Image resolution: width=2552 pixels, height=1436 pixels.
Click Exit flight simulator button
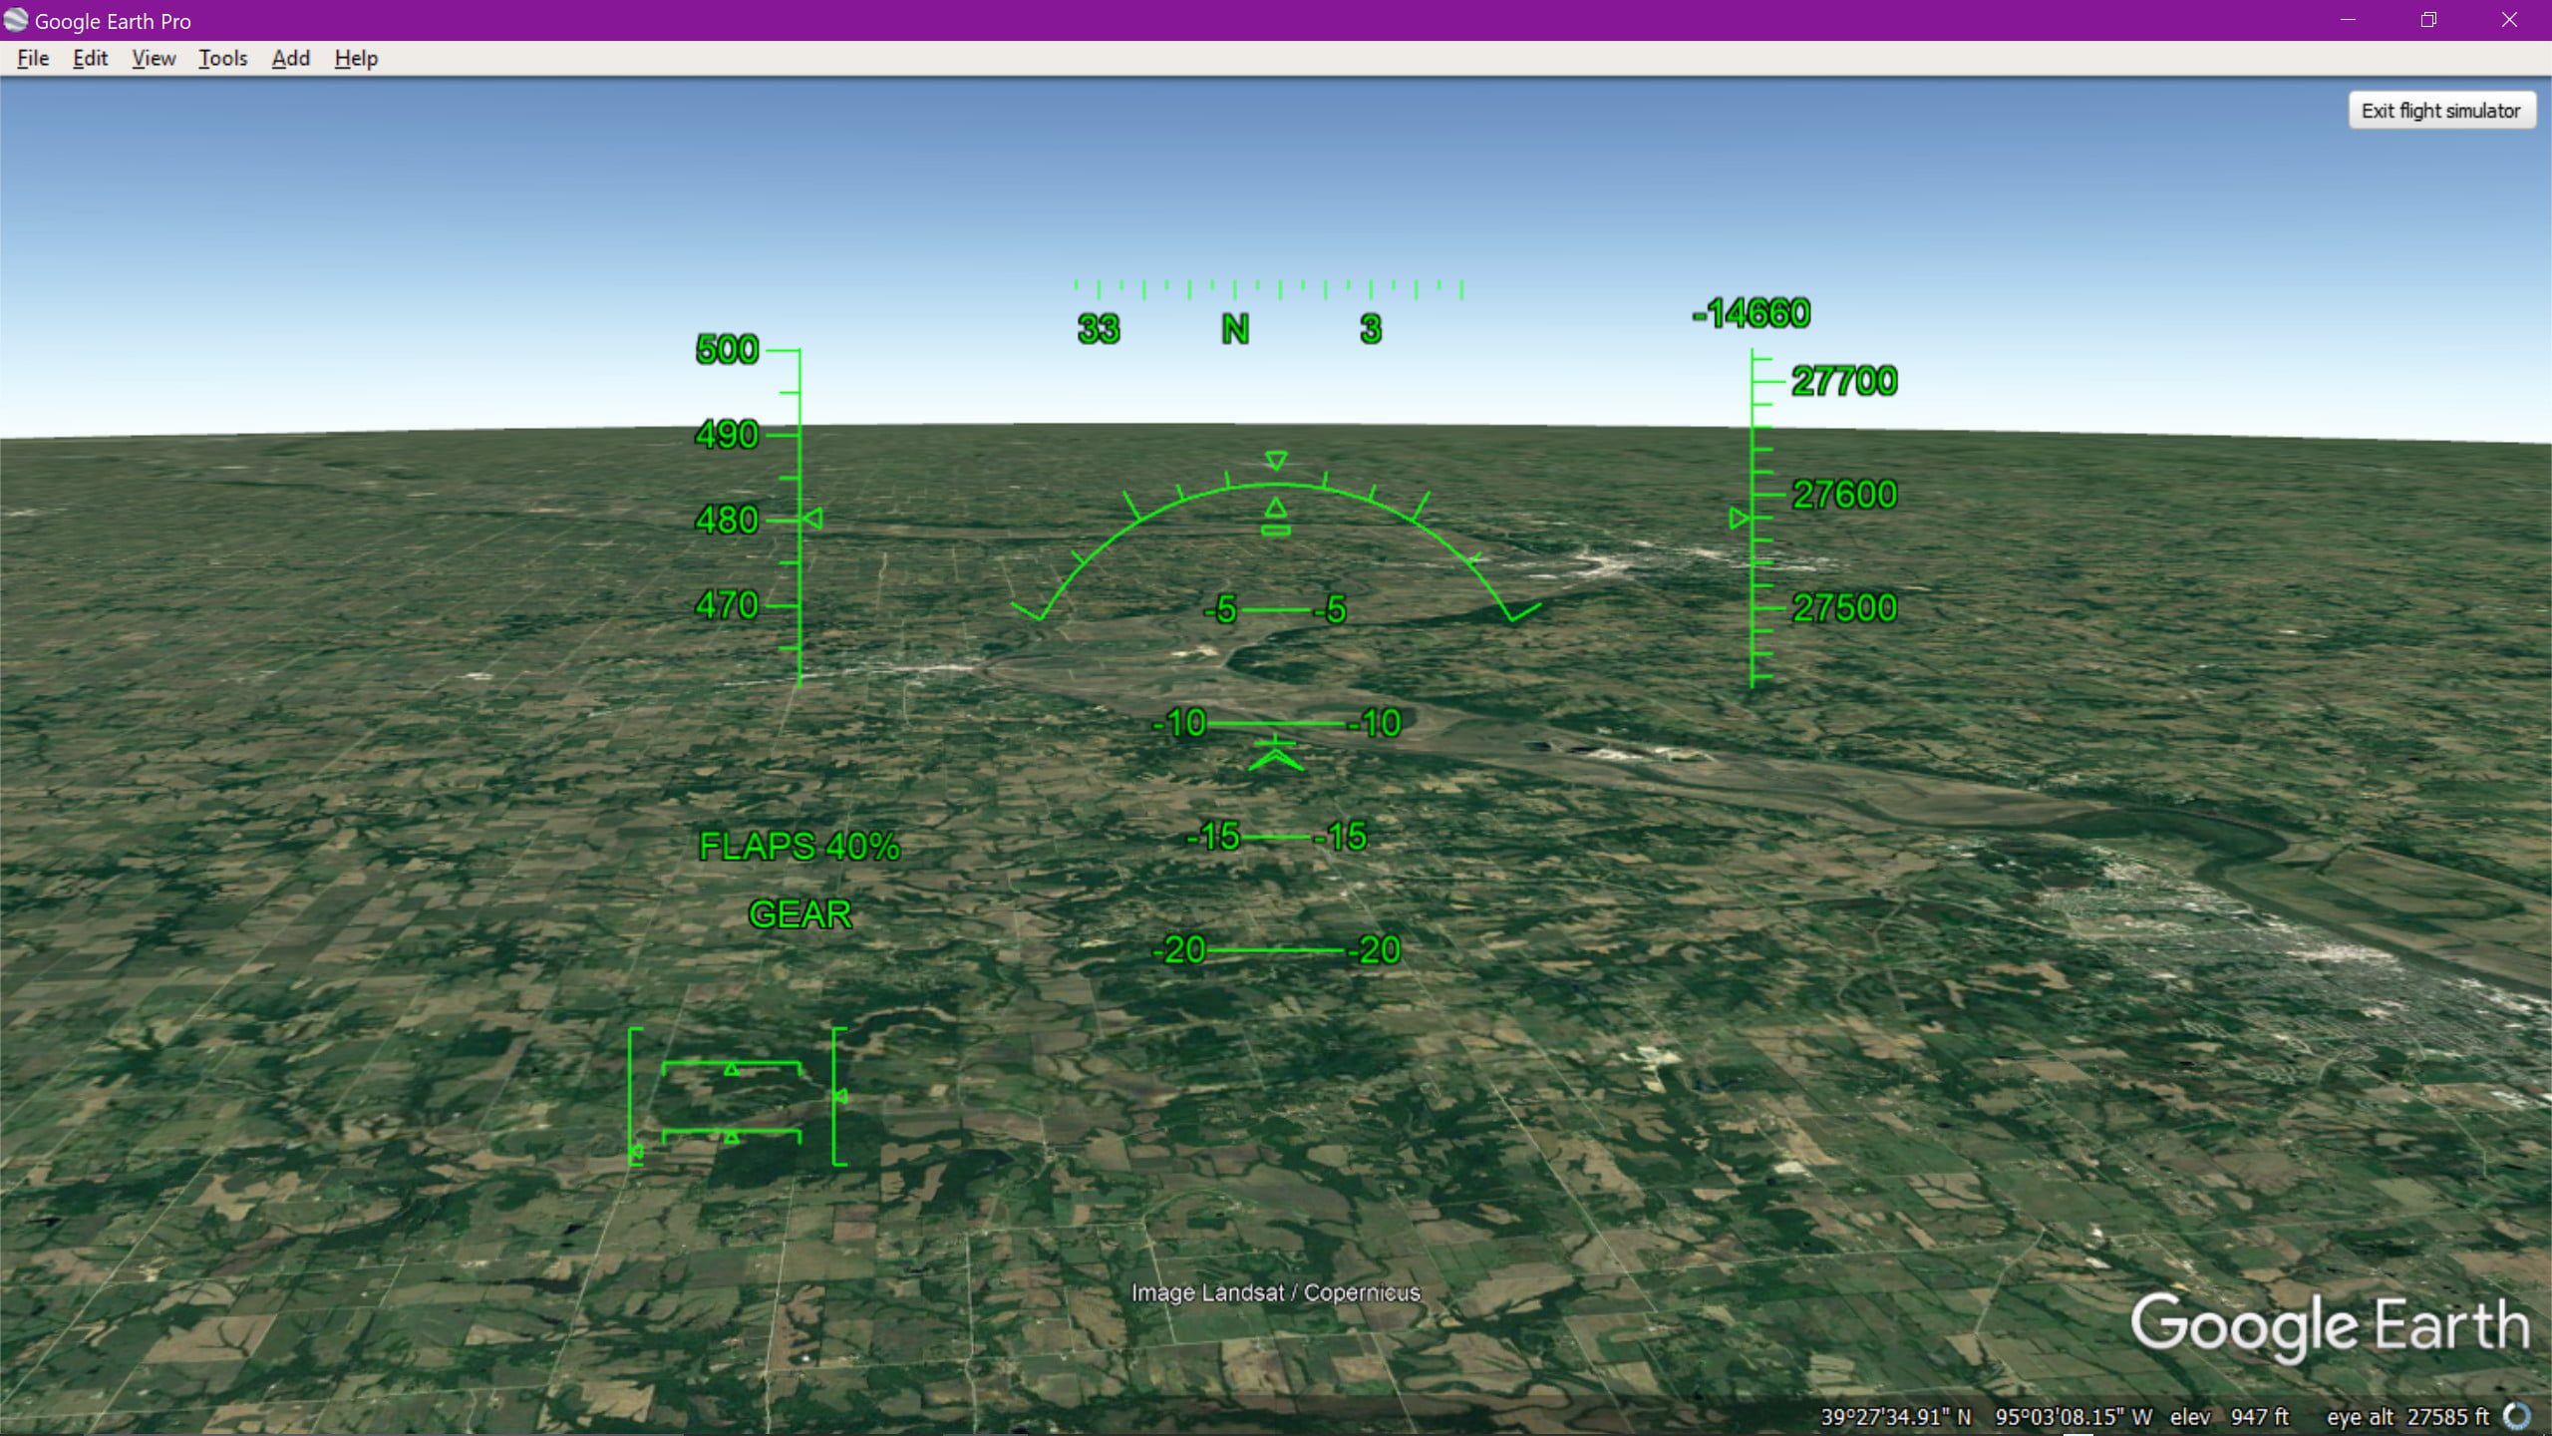pyautogui.click(x=2440, y=111)
